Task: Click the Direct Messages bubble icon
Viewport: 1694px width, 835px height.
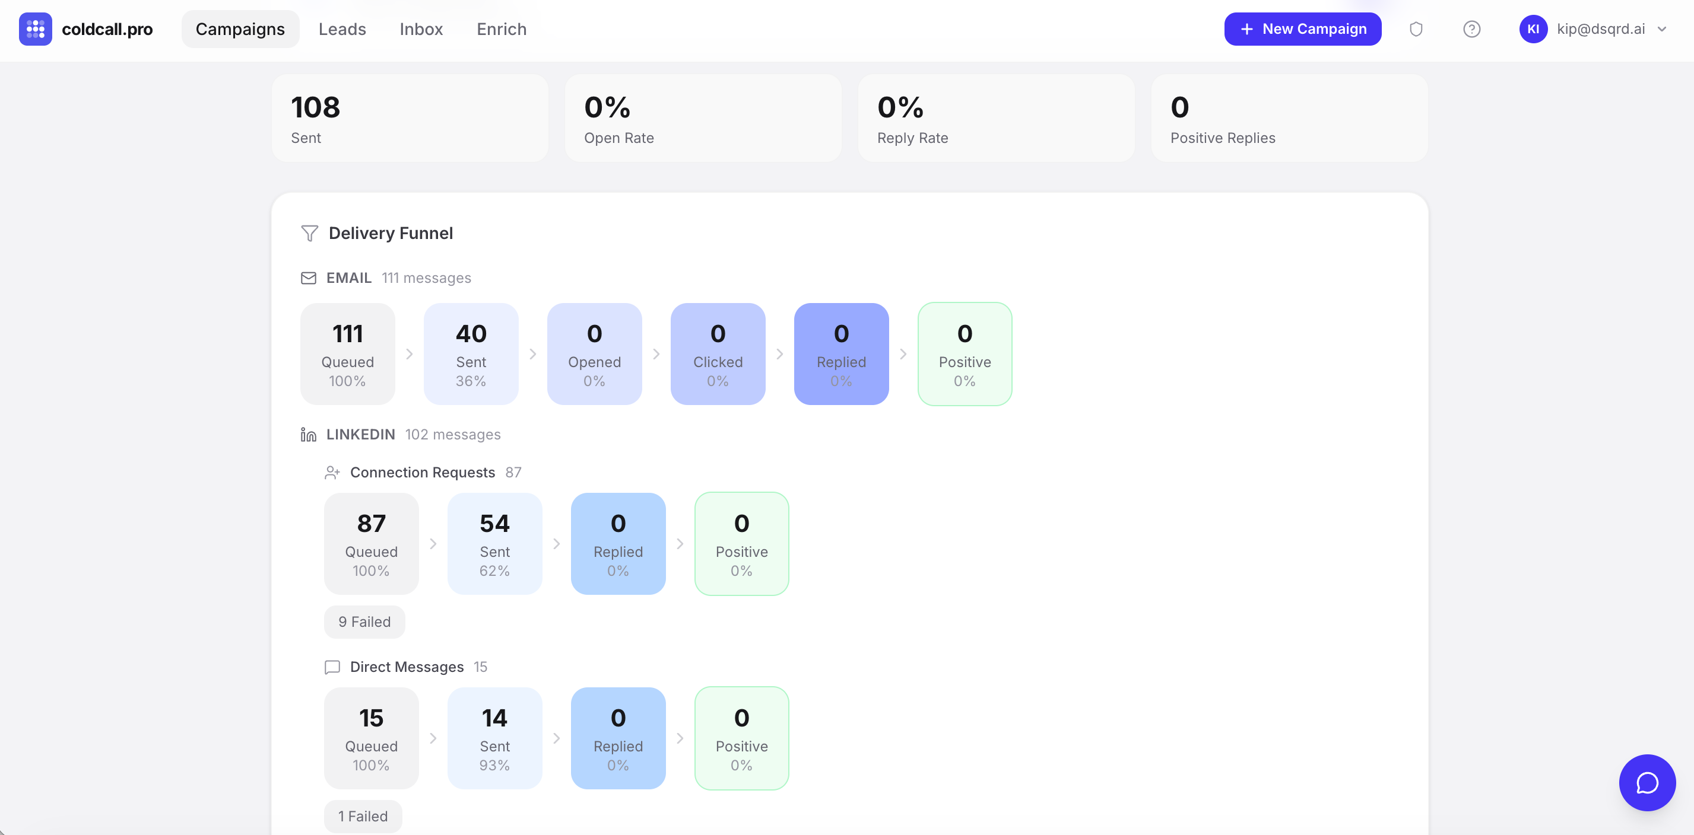Action: (332, 667)
